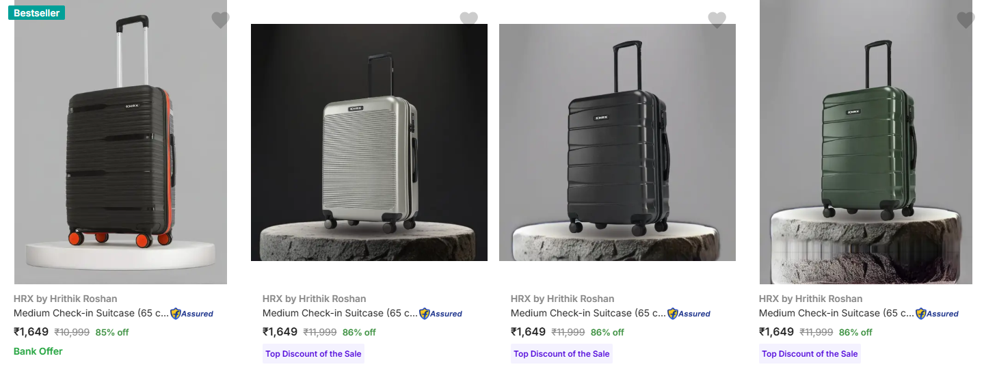
Task: Toggle wishlist heart on all-black suitcase
Action: [x=717, y=20]
